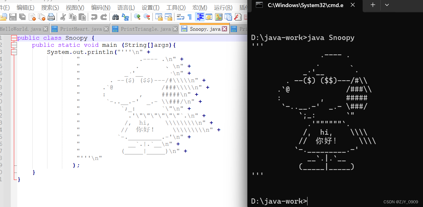The height and width of the screenshot is (207, 423).
Task: Open a new terminal tab with plus
Action: 373,5
